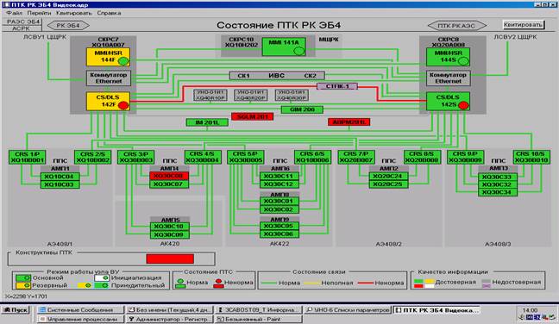Select the CRS 7/P node
Screen dimensions: 559x324
point(356,158)
